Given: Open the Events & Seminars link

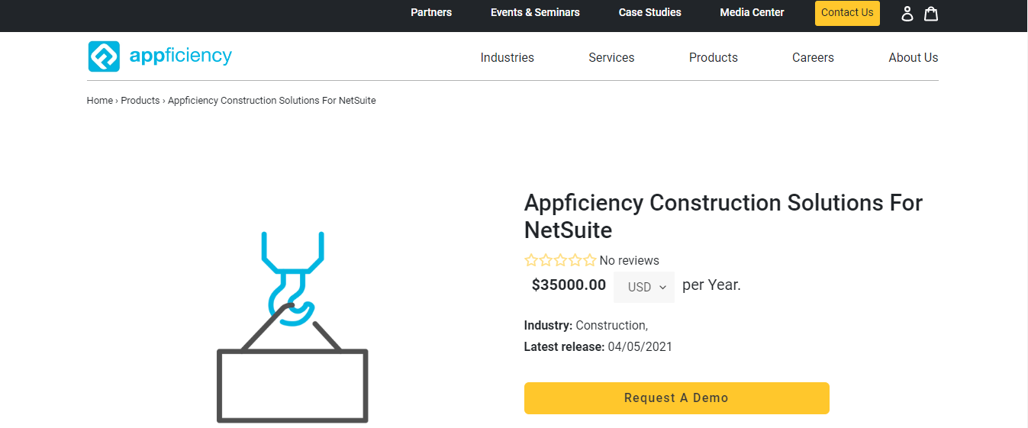Looking at the screenshot, I should click(x=535, y=12).
